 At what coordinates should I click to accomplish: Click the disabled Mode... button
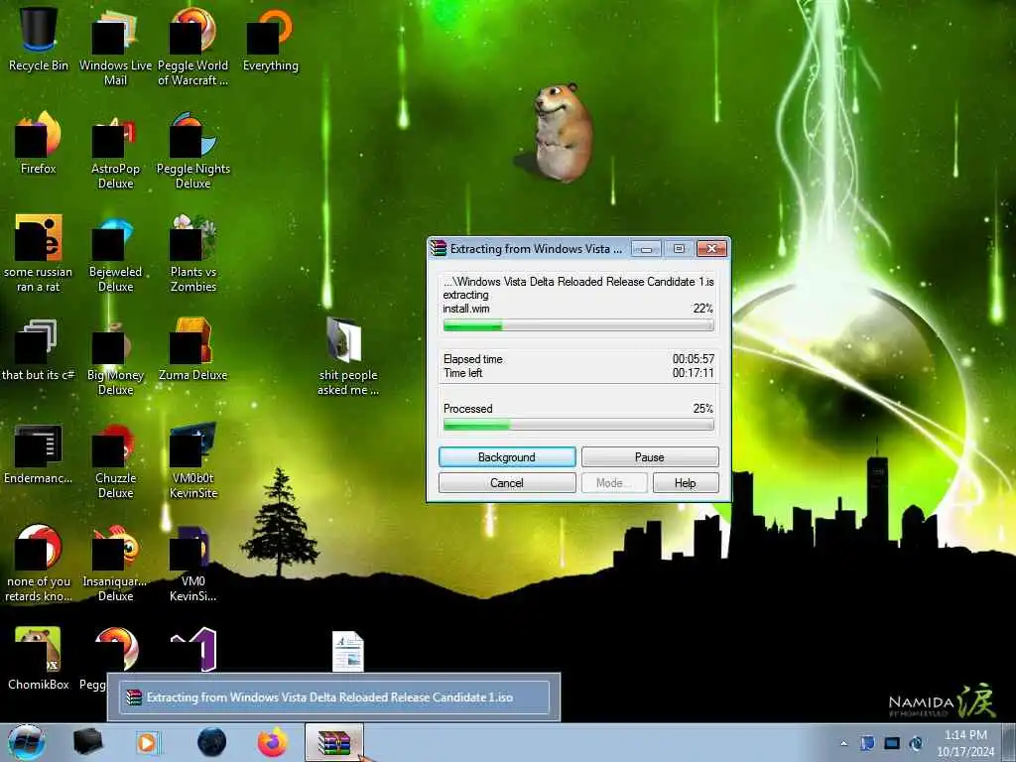(613, 483)
